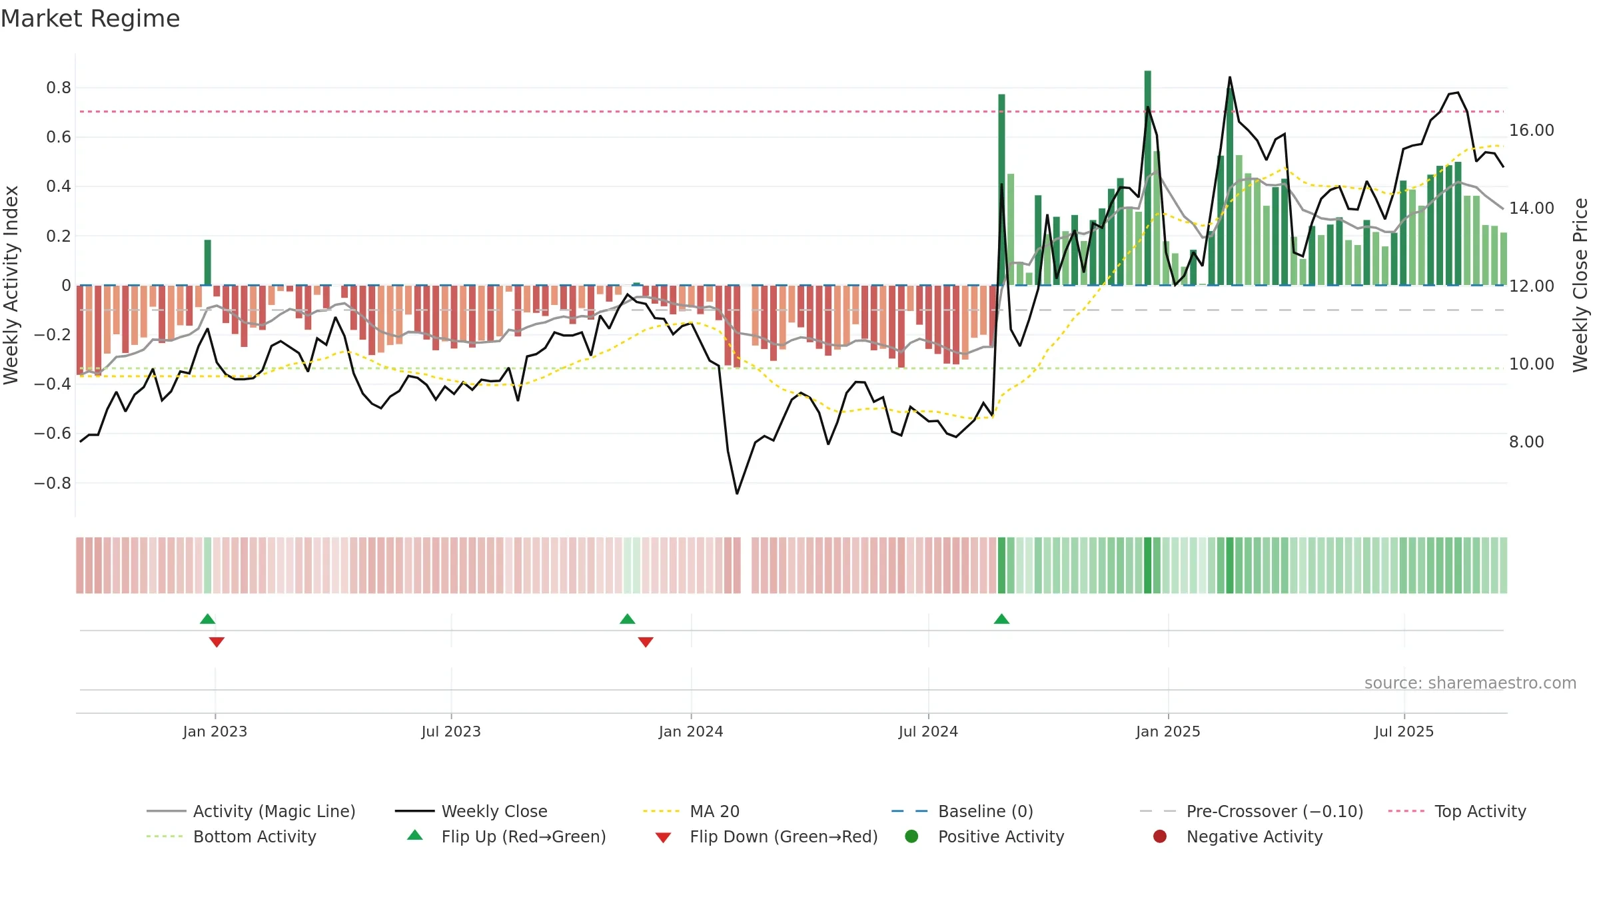This screenshot has height=899, width=1599.
Task: Click the '8.00' price axis label
Action: (1526, 442)
